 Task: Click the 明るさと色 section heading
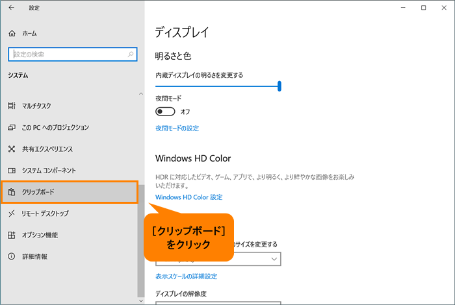pos(173,56)
